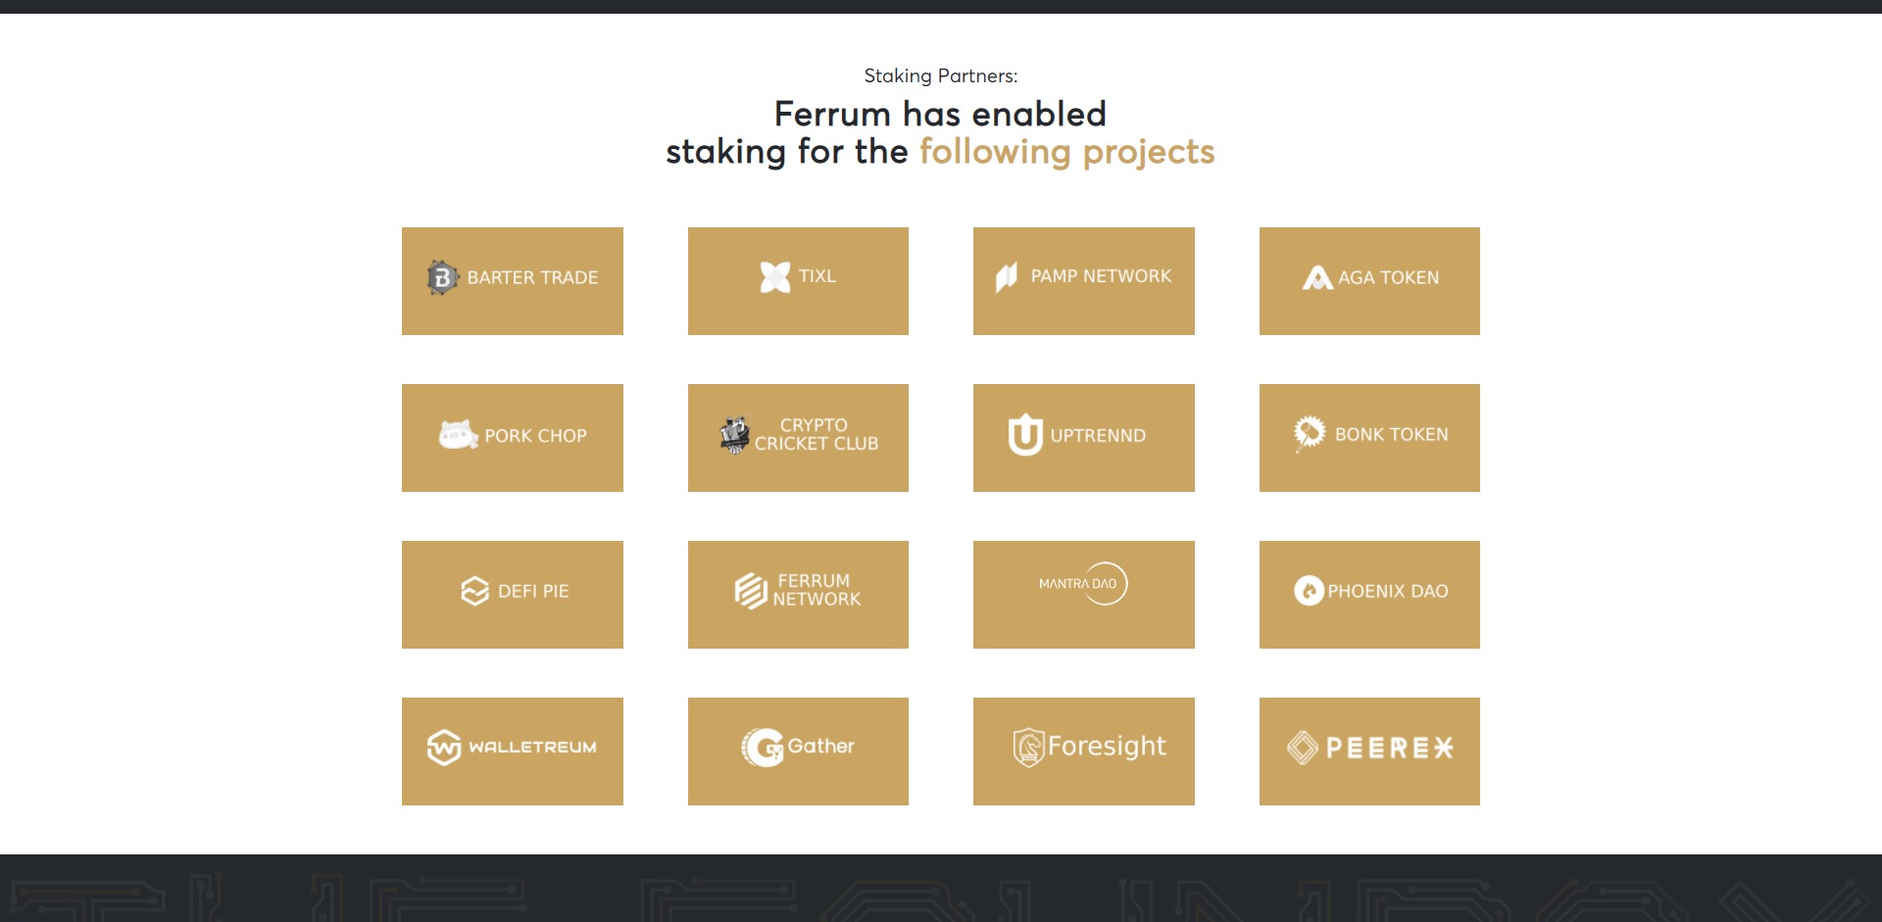
Task: Open the PeerEx partner tile
Action: [1369, 750]
